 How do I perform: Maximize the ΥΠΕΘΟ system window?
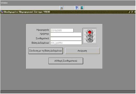(132, 12)
